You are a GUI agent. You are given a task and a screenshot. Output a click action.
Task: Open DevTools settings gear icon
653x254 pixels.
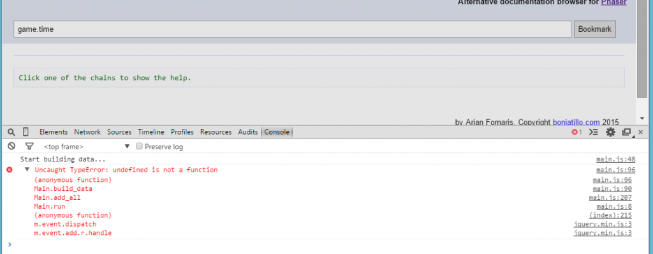tap(610, 132)
